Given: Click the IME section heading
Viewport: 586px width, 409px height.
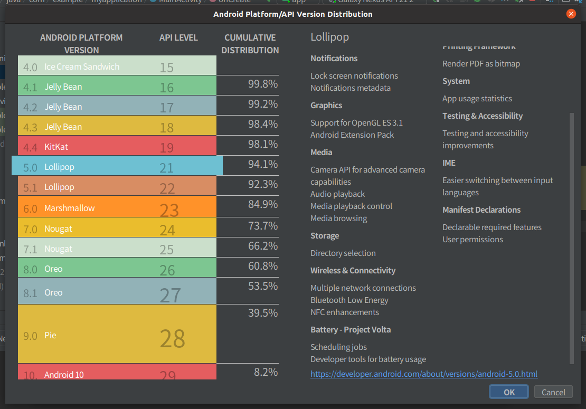Looking at the screenshot, I should point(448,163).
